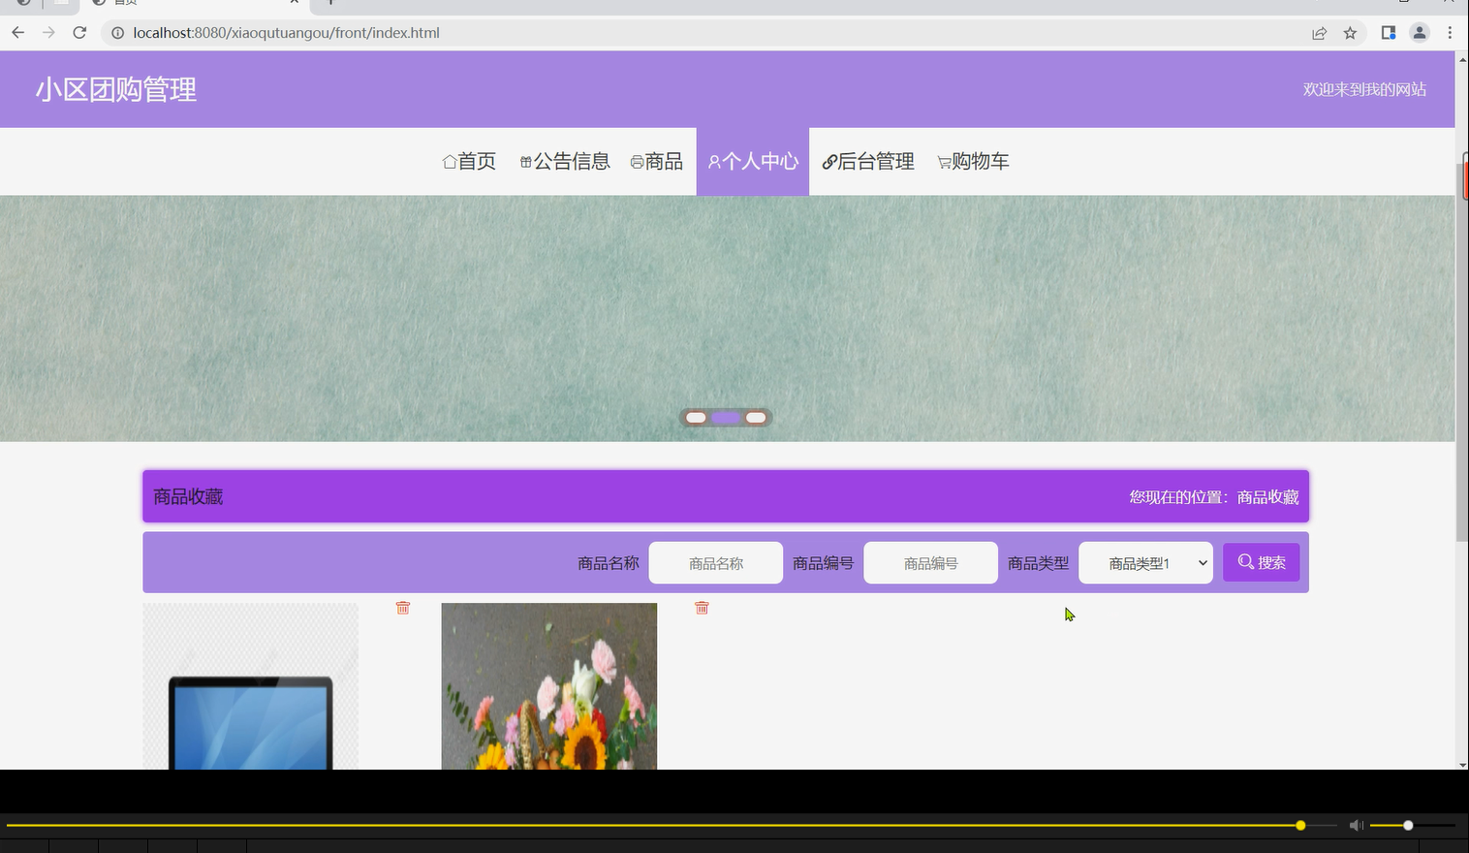
Task: Click the 商品 products icon in navbar
Action: coord(636,161)
